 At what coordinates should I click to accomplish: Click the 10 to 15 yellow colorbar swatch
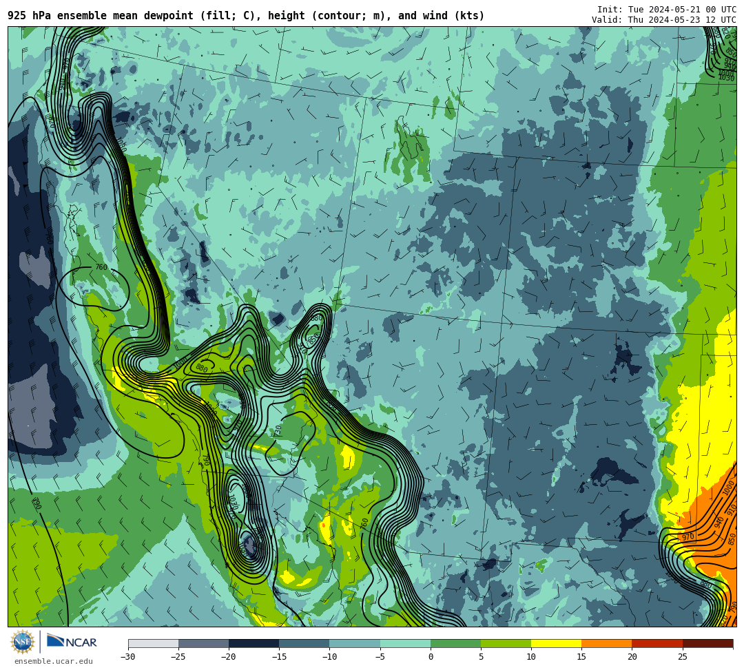[x=556, y=643]
